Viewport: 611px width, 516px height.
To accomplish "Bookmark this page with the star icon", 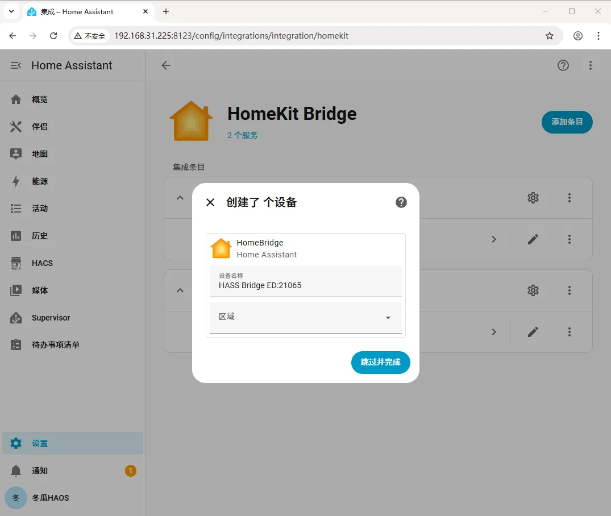I will click(550, 36).
